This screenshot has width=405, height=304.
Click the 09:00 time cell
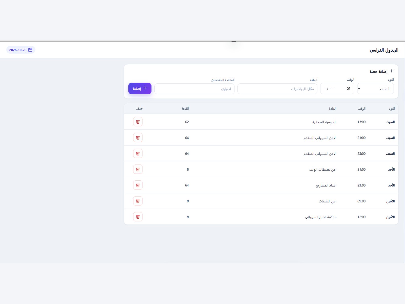tap(361, 201)
